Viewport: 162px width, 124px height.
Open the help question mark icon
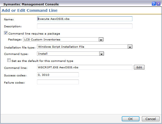pyautogui.click(x=154, y=4)
